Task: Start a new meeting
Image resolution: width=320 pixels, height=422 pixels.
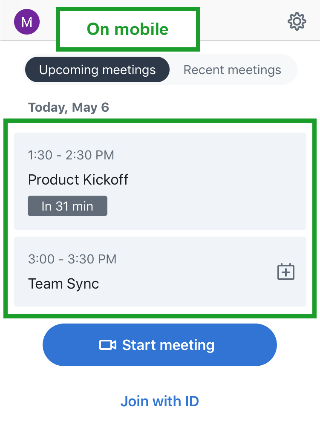Action: (160, 345)
